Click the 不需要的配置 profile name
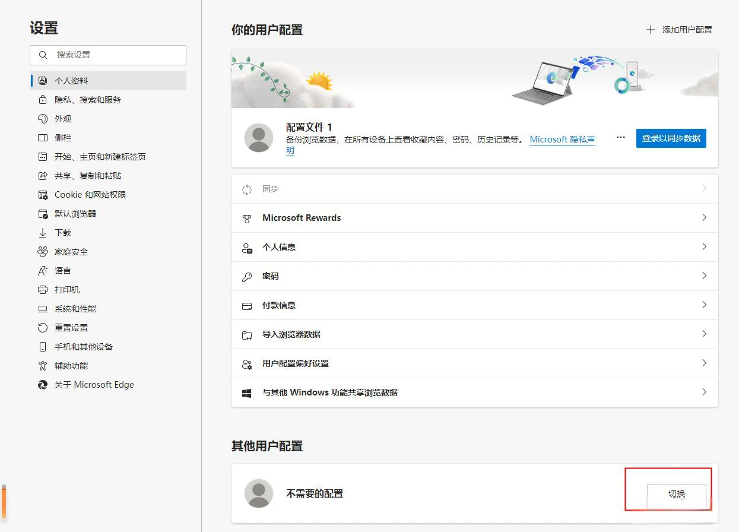The width and height of the screenshot is (739, 532). (x=315, y=493)
